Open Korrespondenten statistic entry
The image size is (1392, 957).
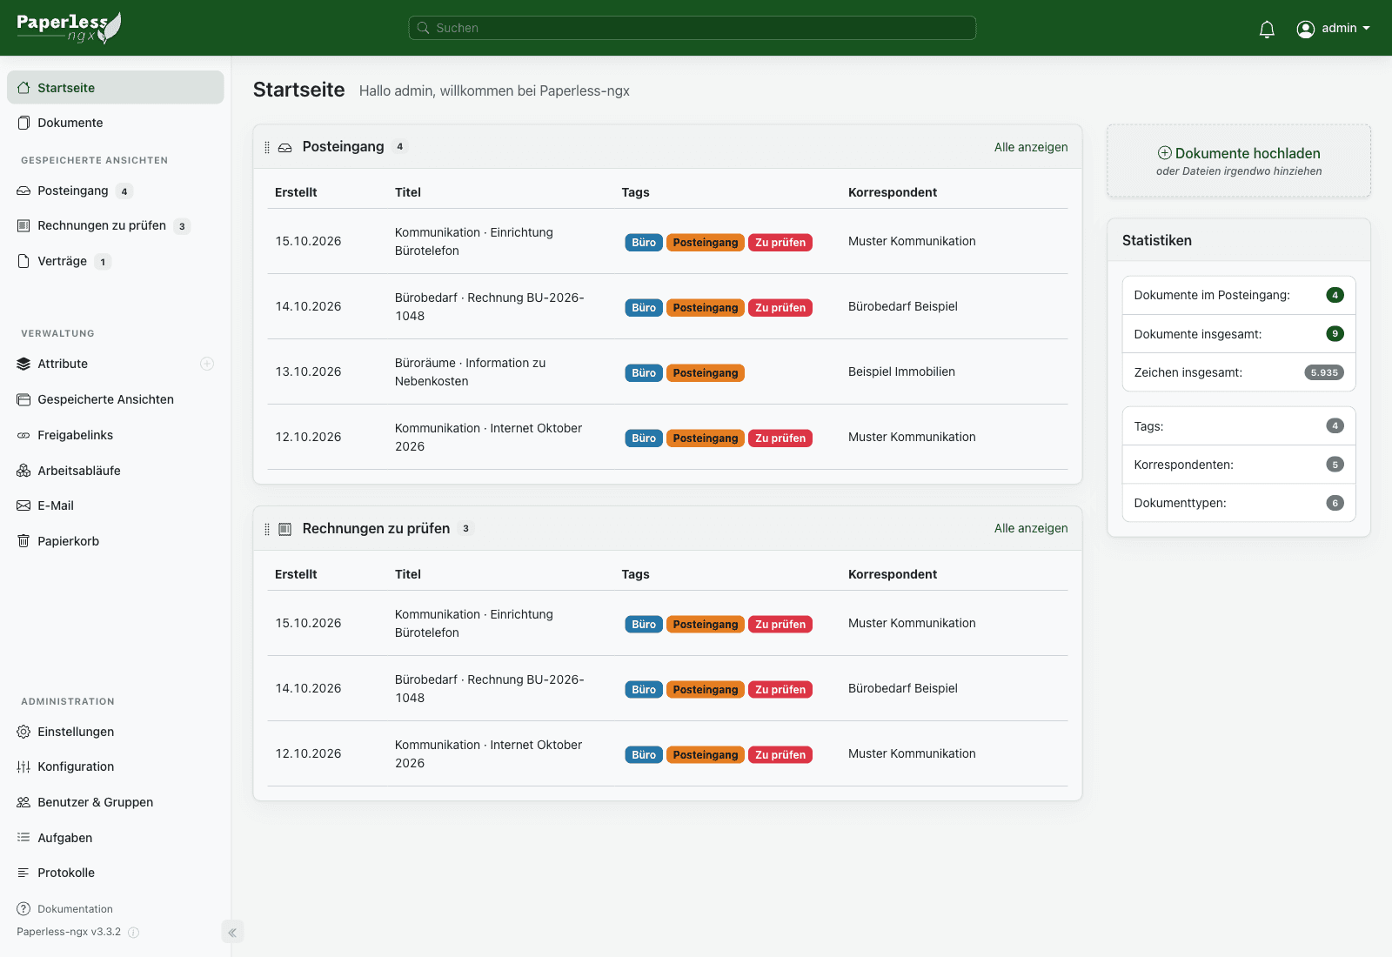pos(1239,465)
